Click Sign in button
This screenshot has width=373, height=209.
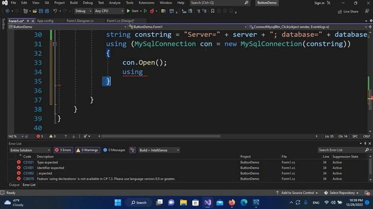click(322, 3)
